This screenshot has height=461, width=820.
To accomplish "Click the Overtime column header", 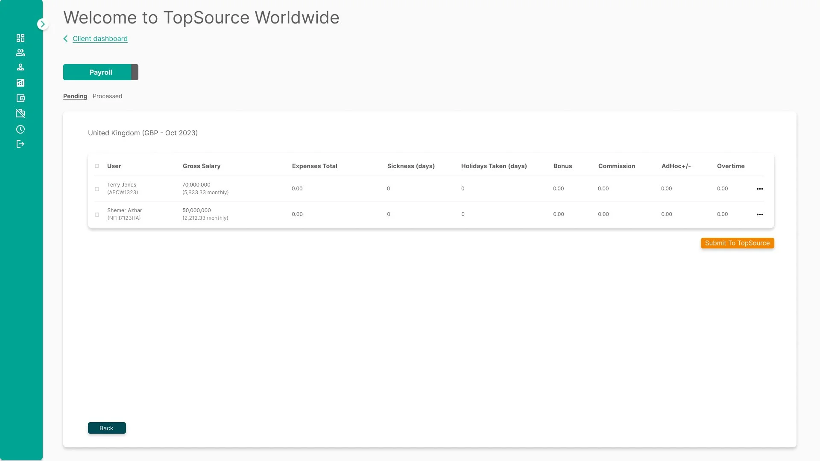I will click(x=730, y=166).
